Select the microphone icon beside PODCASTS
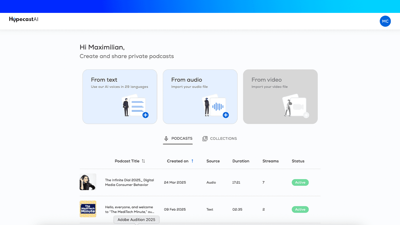Screen dimensions: 400x225 pyautogui.click(x=166, y=138)
